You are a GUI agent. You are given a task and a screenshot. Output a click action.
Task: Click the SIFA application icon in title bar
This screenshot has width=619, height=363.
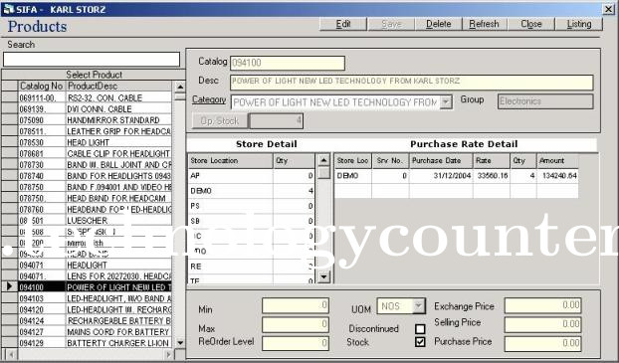click(8, 9)
